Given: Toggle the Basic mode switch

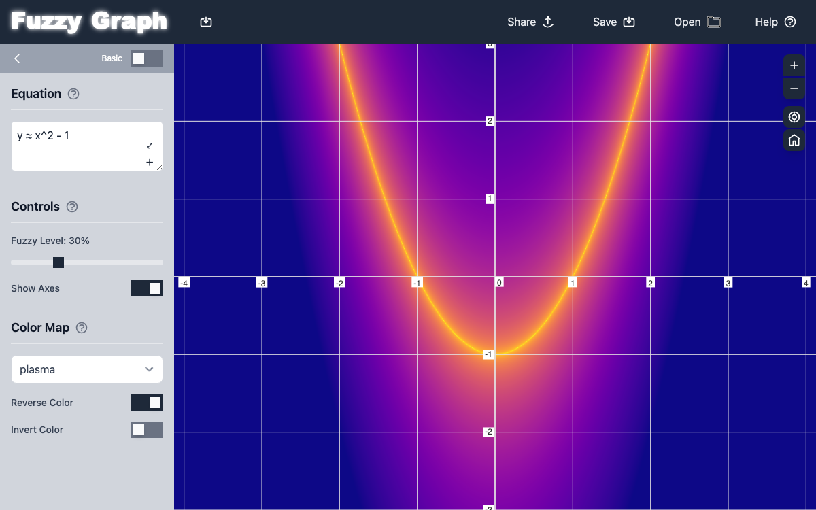Looking at the screenshot, I should point(147,58).
